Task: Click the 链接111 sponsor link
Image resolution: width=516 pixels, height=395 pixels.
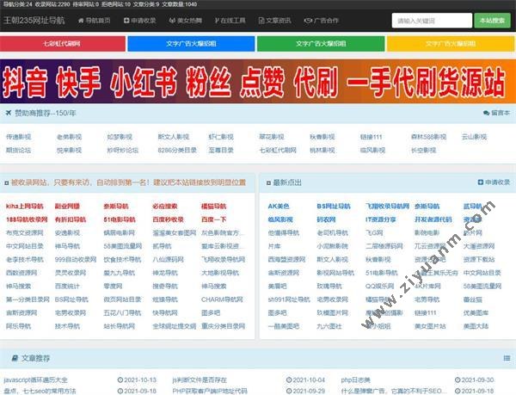Action: click(371, 137)
